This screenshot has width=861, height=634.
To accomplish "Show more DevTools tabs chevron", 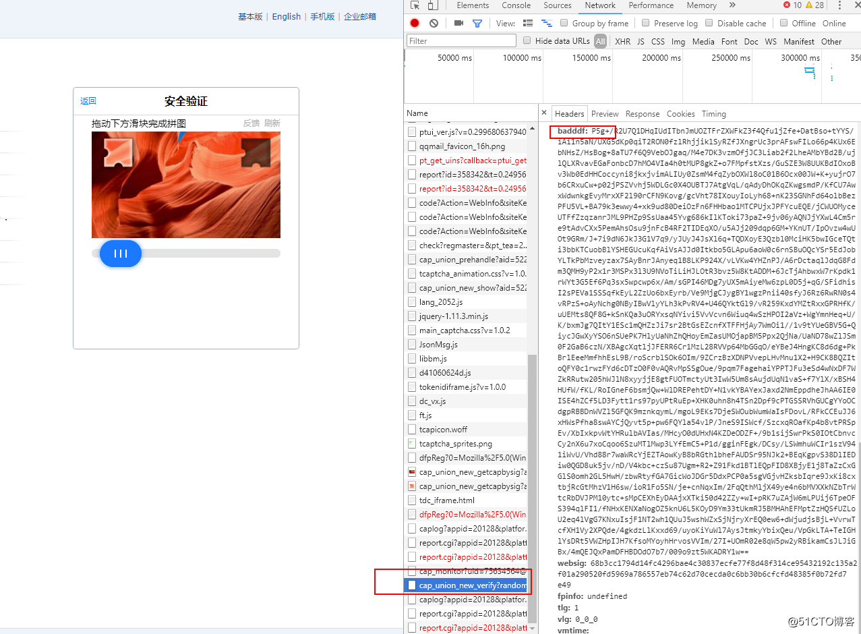I will (x=732, y=5).
